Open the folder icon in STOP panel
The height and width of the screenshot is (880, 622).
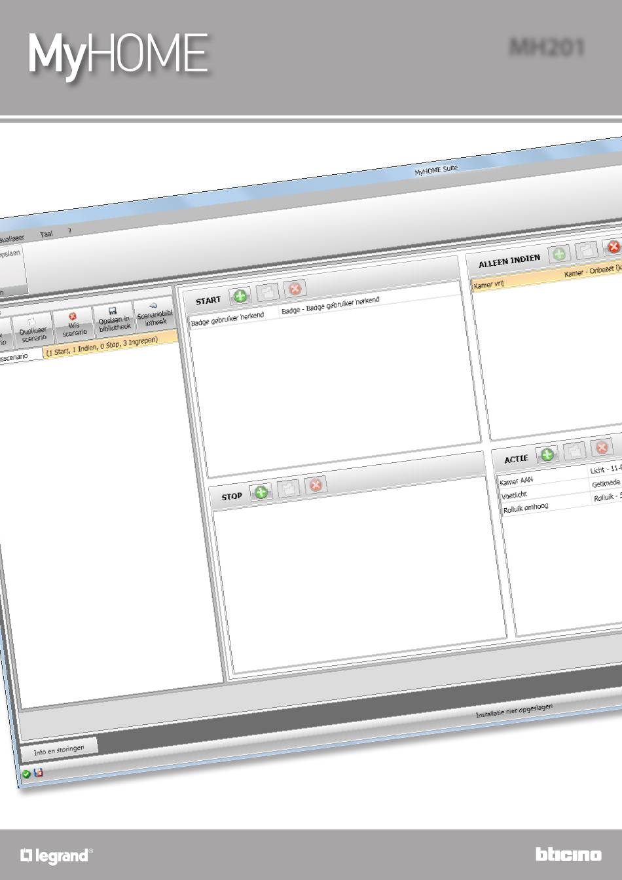click(x=288, y=488)
